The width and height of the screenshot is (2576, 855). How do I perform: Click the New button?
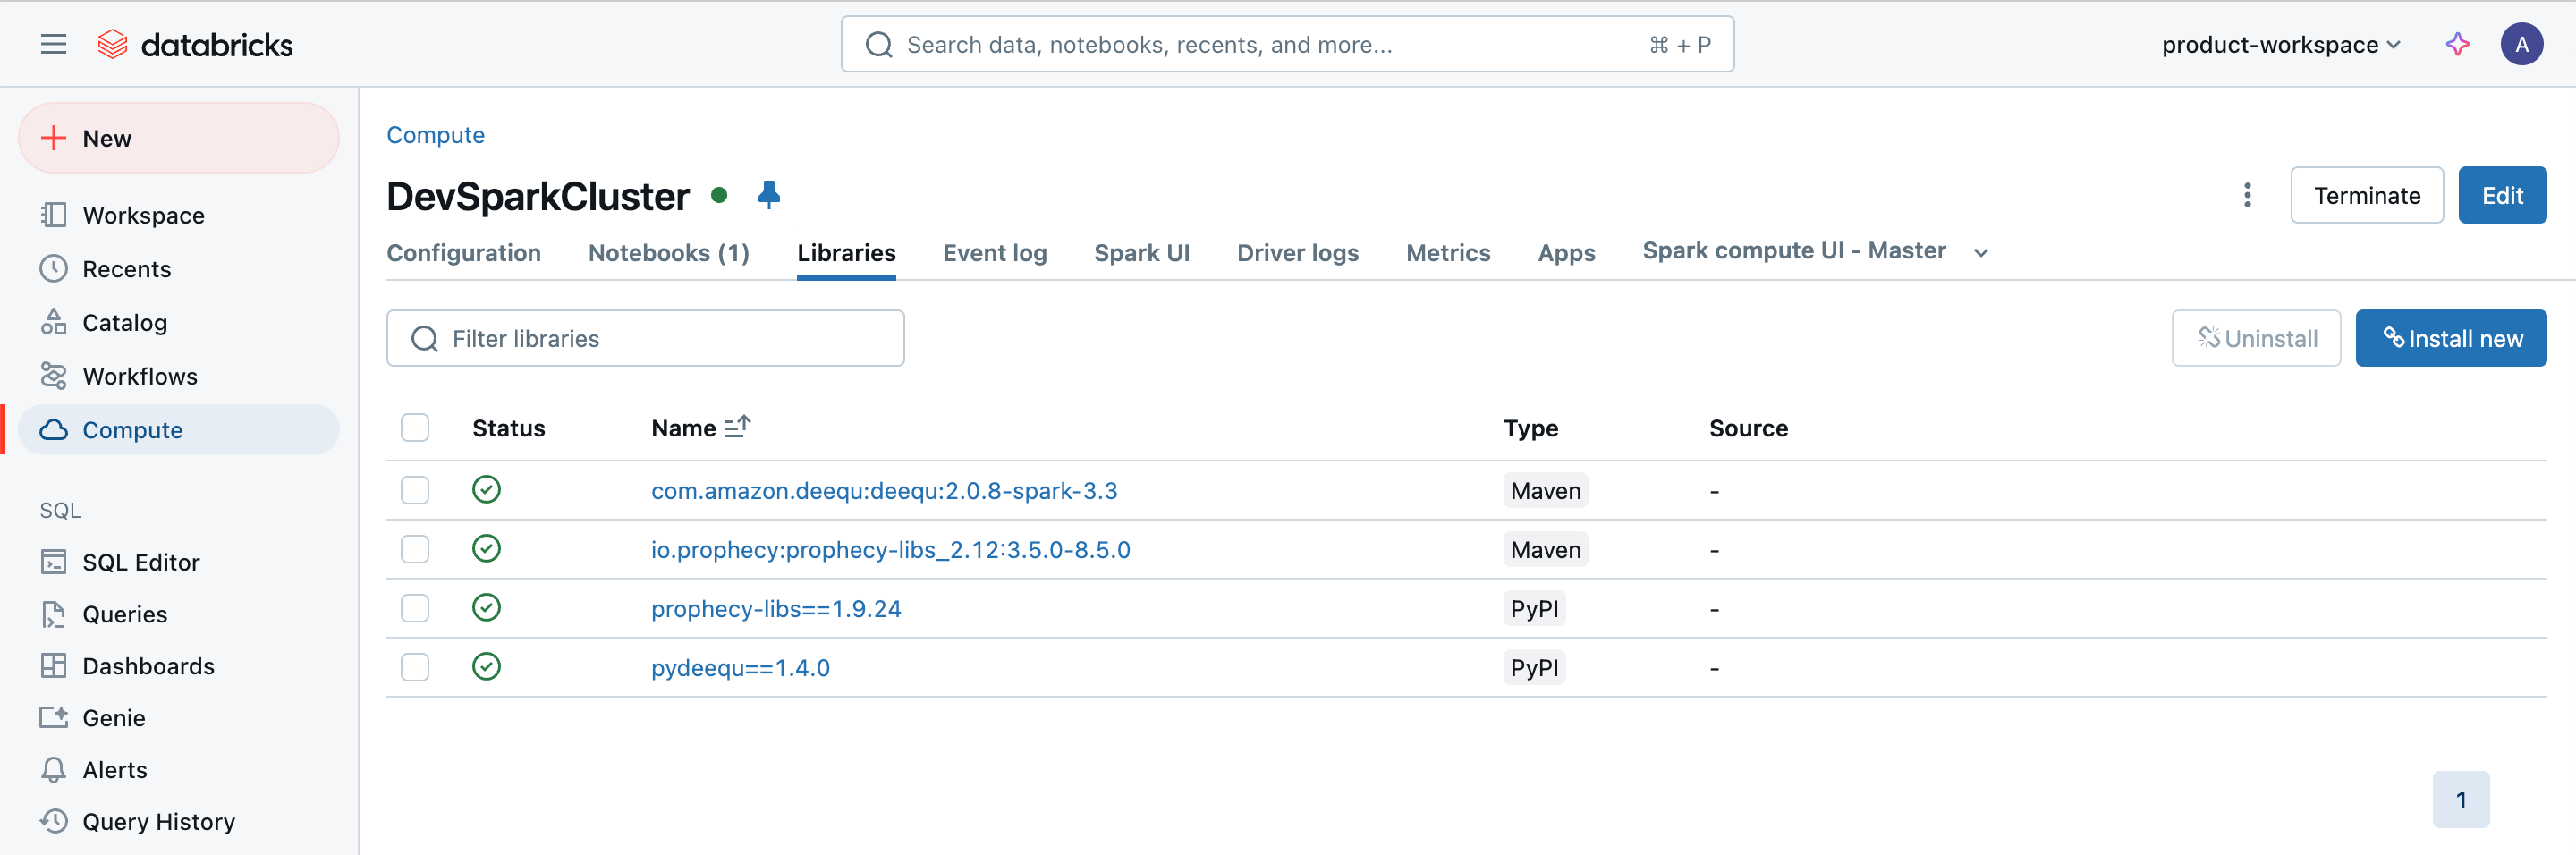(x=179, y=138)
